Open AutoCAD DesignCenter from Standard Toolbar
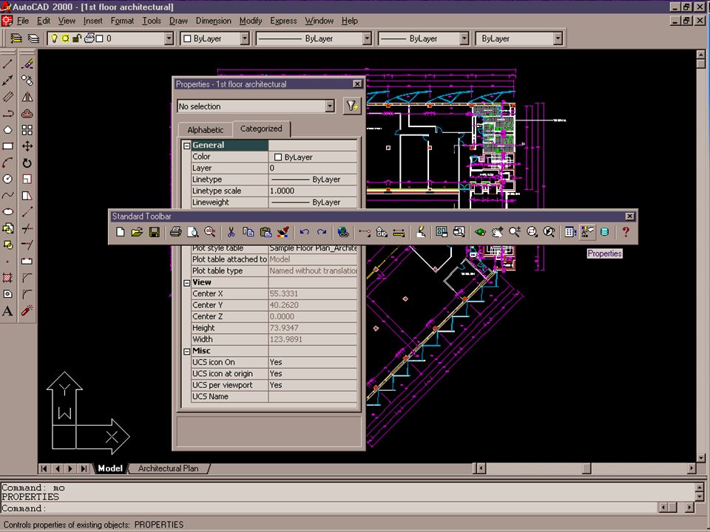The height and width of the screenshot is (532, 710). pos(570,232)
